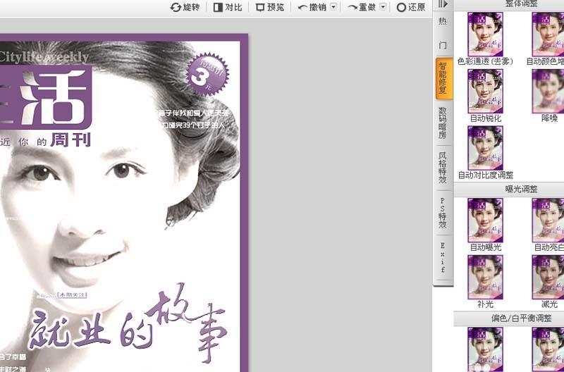The height and width of the screenshot is (372, 564).
Task: Open the 撤销 history dropdown arrow
Action: [333, 7]
